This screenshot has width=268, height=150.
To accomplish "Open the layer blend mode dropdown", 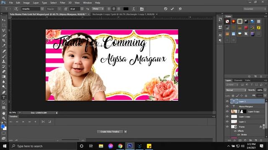I will point(236,90).
